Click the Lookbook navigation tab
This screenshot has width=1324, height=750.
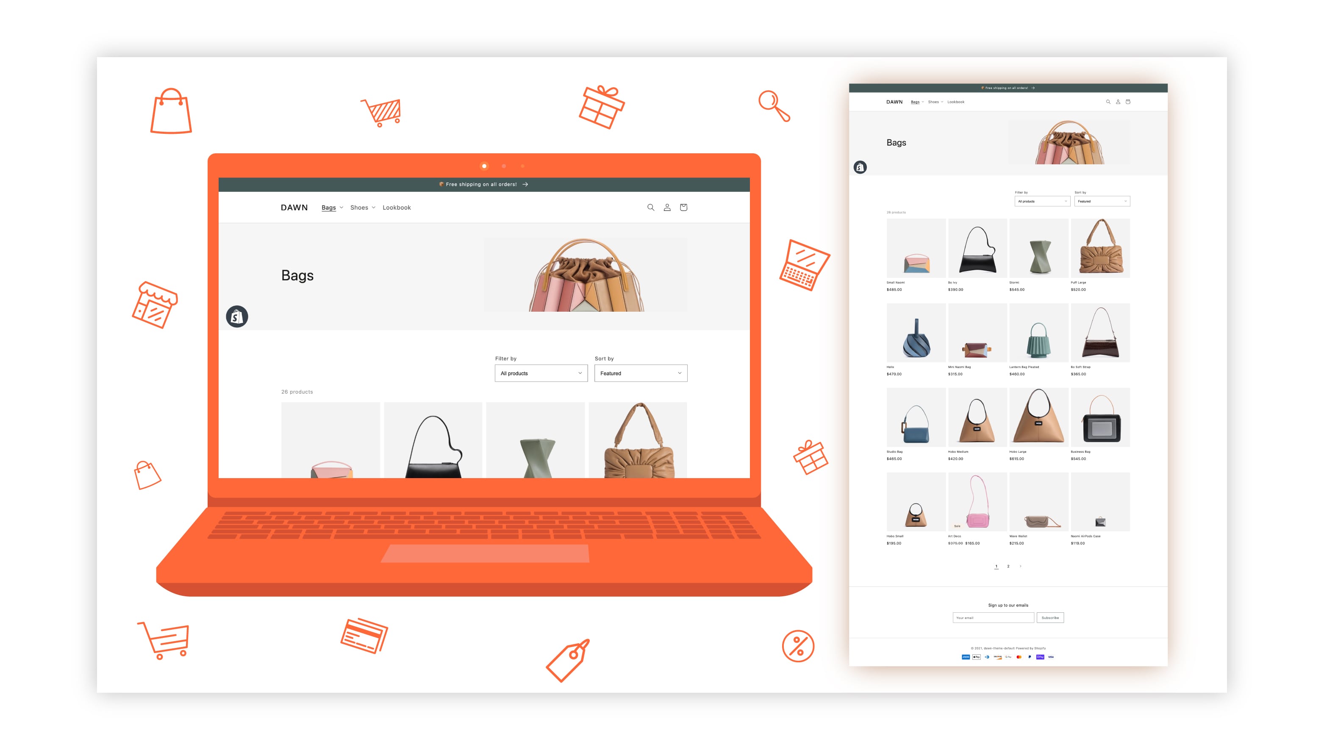[x=396, y=207]
